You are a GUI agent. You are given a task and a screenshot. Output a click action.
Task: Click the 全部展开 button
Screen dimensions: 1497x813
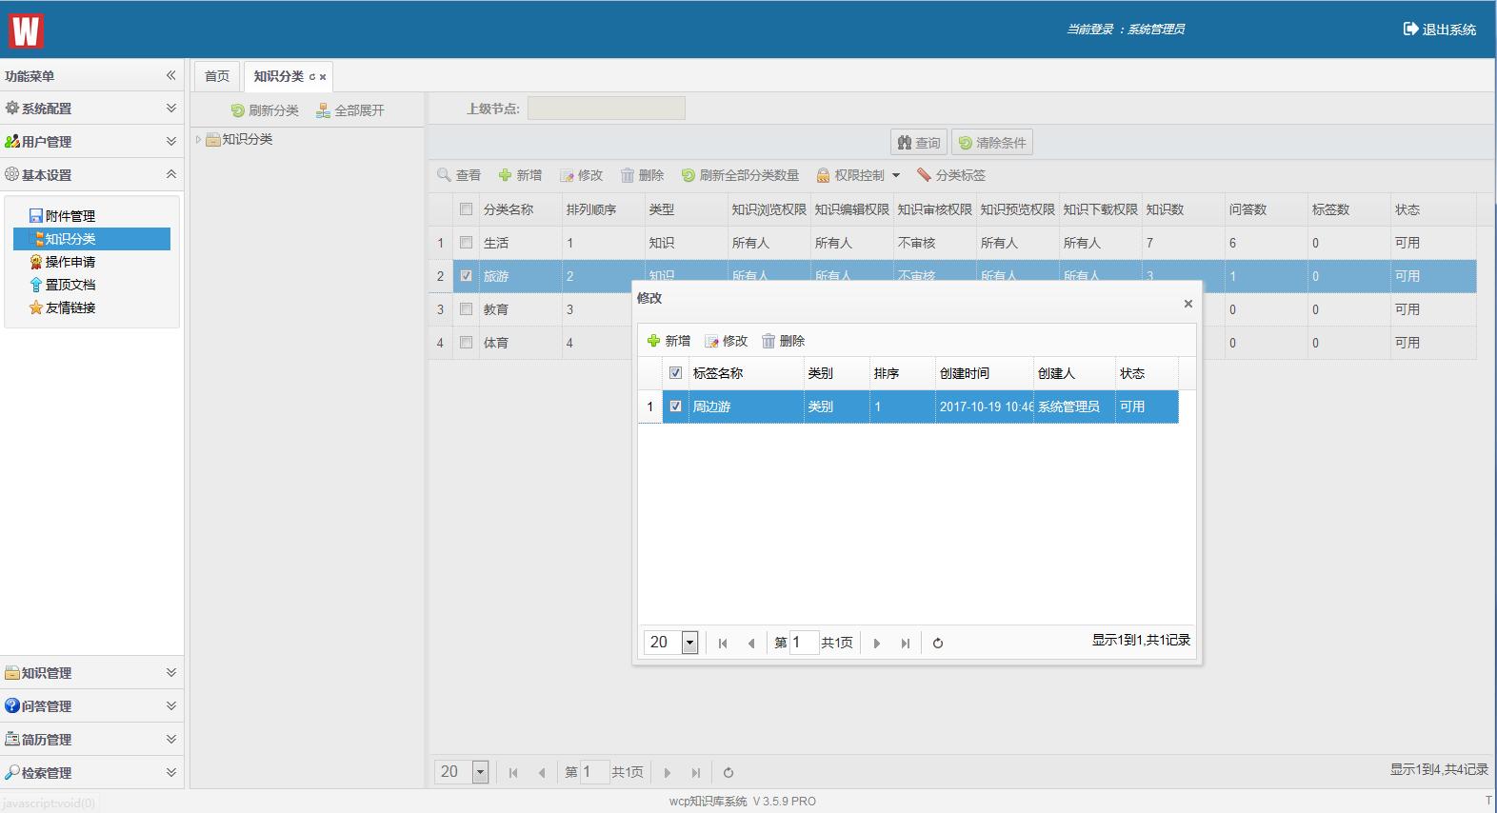(350, 110)
